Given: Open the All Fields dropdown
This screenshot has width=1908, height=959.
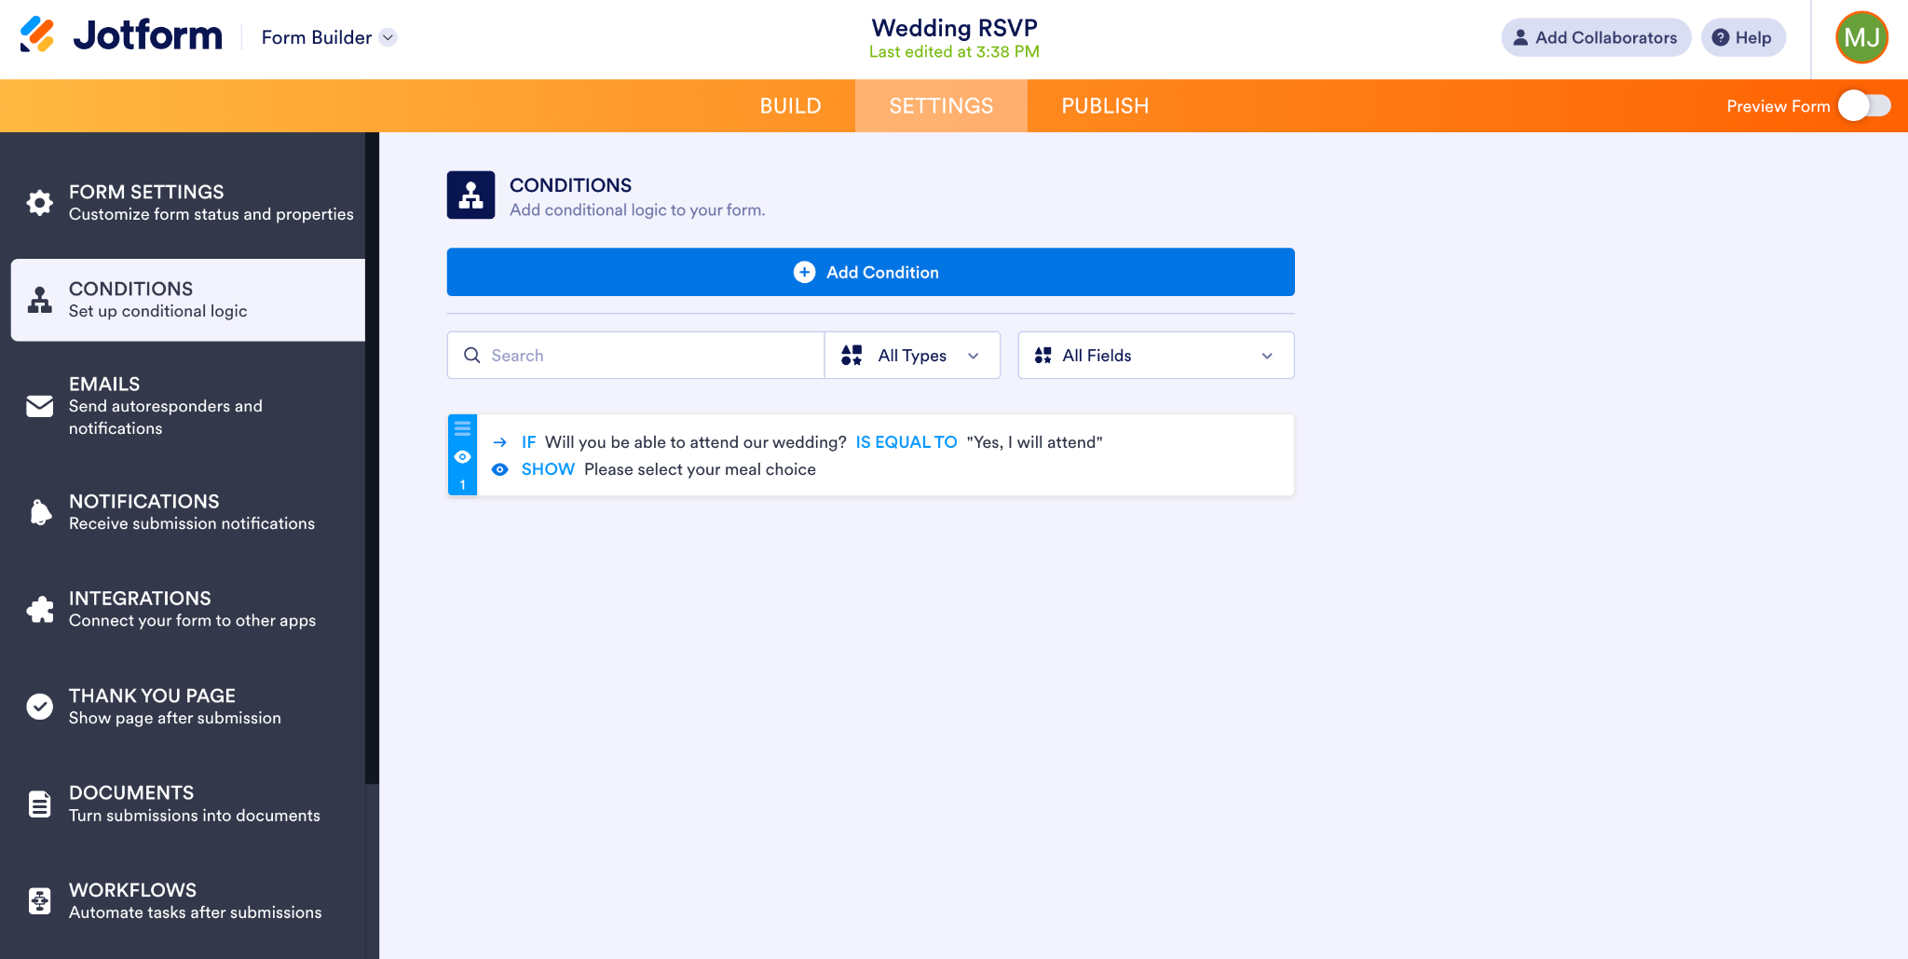Looking at the screenshot, I should pos(1155,356).
